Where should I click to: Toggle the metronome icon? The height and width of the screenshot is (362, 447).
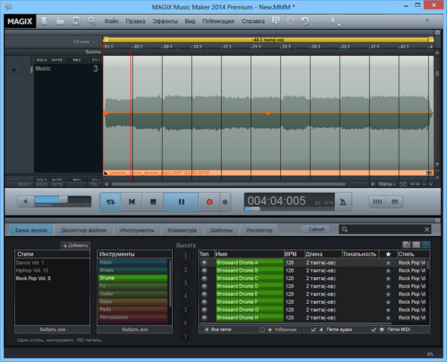(x=342, y=201)
